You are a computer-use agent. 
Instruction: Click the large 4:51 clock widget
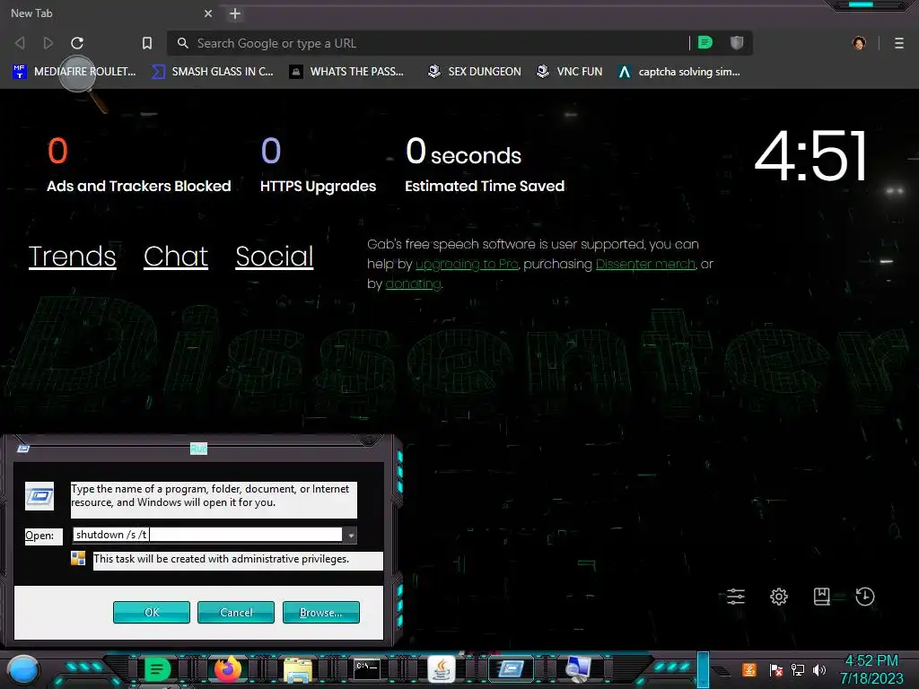(810, 156)
